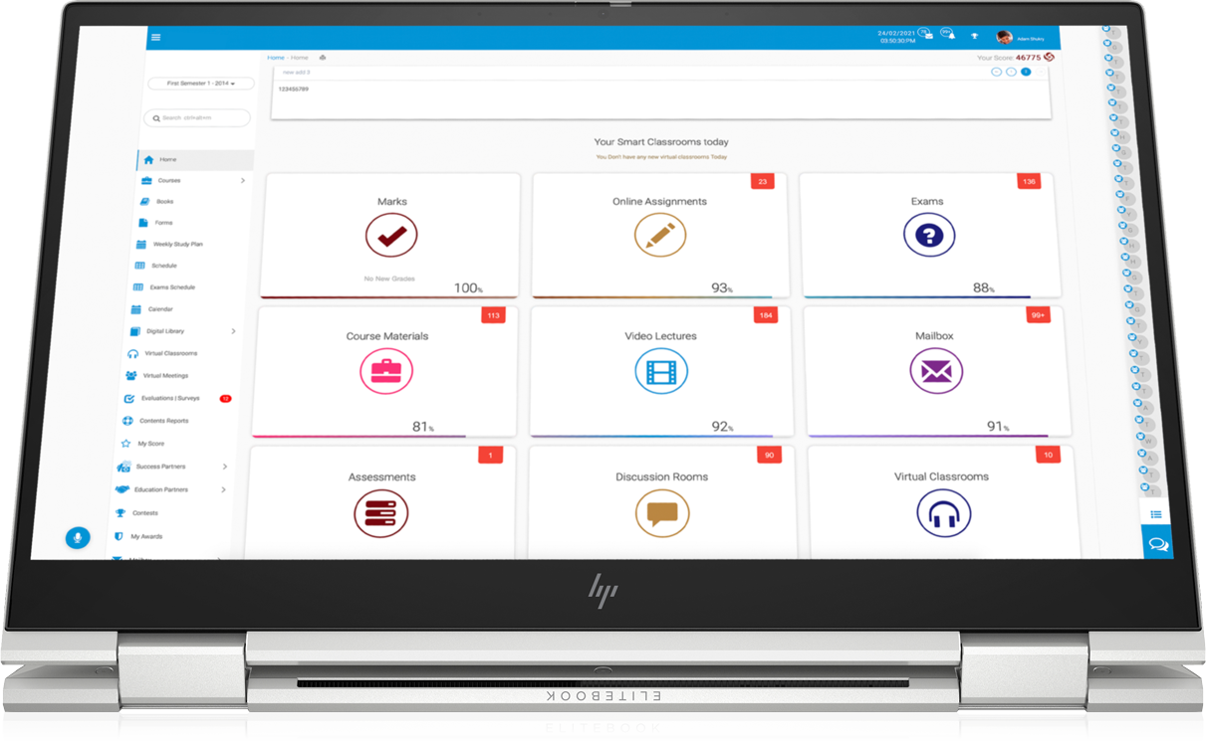This screenshot has width=1206, height=750.
Task: Expand the Digital Library submenu arrow
Action: 234,331
